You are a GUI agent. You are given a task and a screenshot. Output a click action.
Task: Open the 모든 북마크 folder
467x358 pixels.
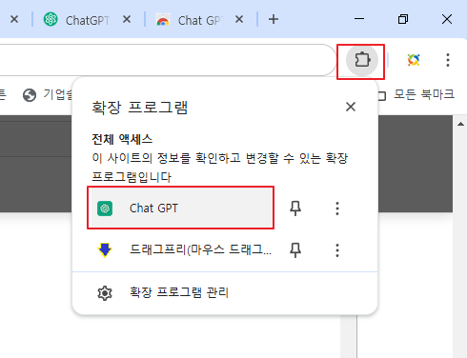click(x=416, y=94)
